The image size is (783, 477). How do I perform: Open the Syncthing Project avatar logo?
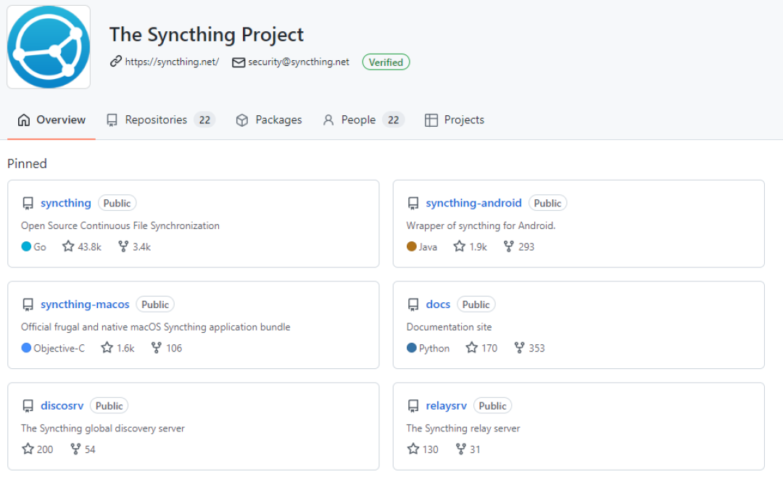pyautogui.click(x=49, y=47)
